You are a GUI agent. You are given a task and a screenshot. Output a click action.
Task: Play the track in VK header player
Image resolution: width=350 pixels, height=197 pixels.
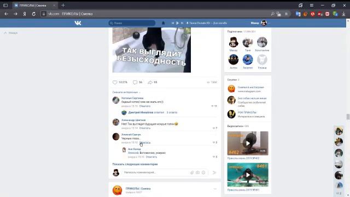(177, 23)
